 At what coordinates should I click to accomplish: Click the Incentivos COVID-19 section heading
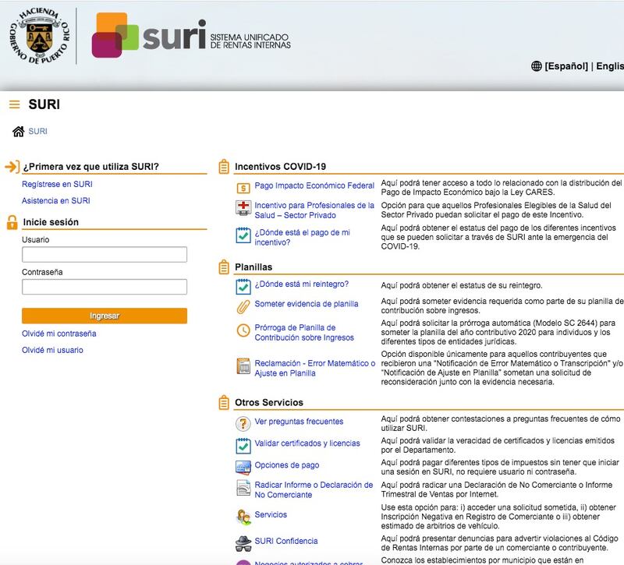[x=280, y=167]
